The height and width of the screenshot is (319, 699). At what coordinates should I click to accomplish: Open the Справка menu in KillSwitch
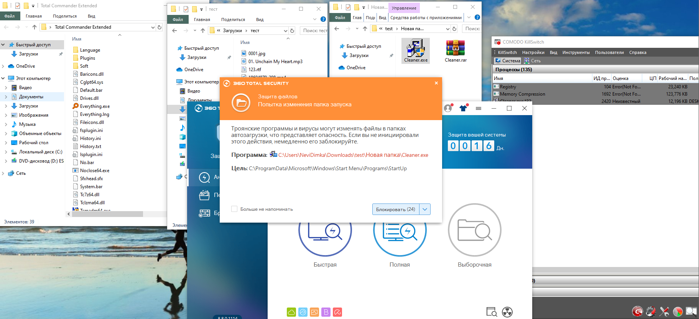[x=638, y=52]
